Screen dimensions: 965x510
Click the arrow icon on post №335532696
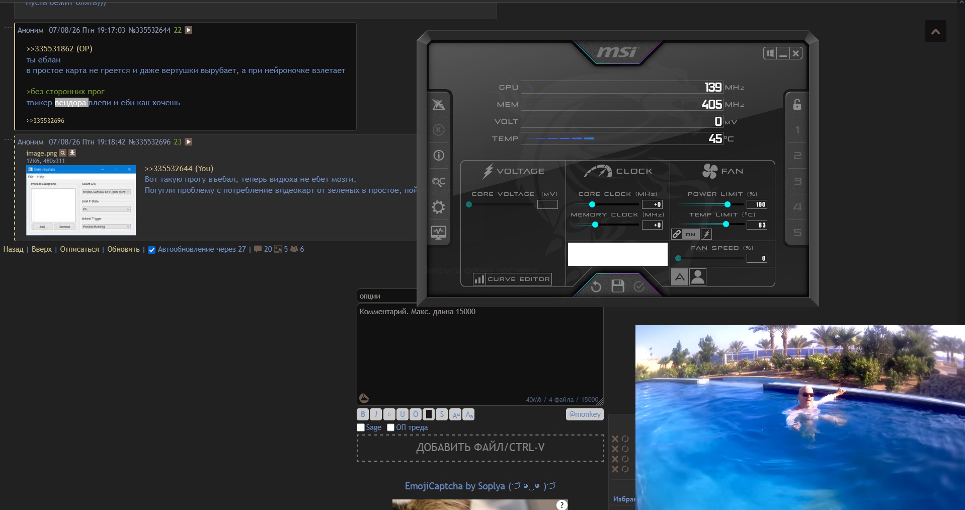[x=189, y=142]
